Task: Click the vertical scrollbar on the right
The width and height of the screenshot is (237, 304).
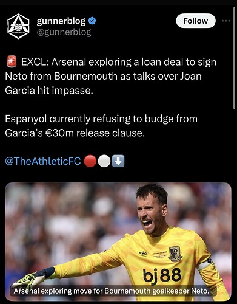Action: click(234, 59)
